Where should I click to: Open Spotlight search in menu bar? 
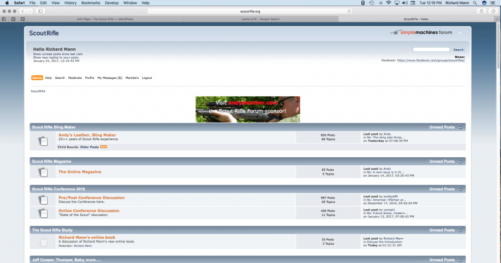(x=475, y=3)
